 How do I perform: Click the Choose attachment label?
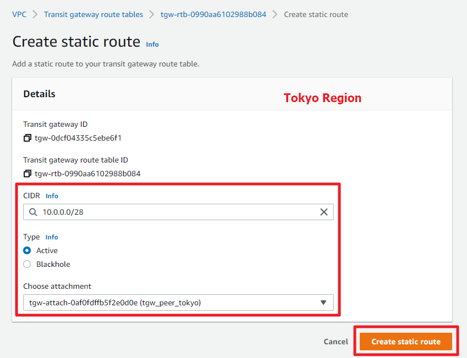tap(57, 286)
